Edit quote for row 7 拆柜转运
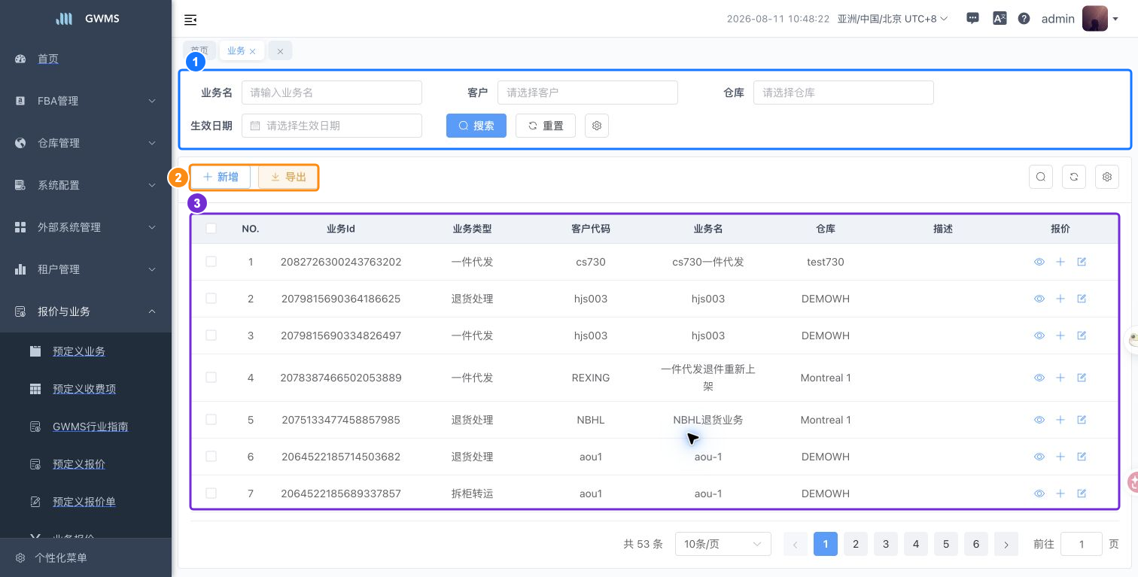Screen dimensions: 1138x577 pos(1082,493)
